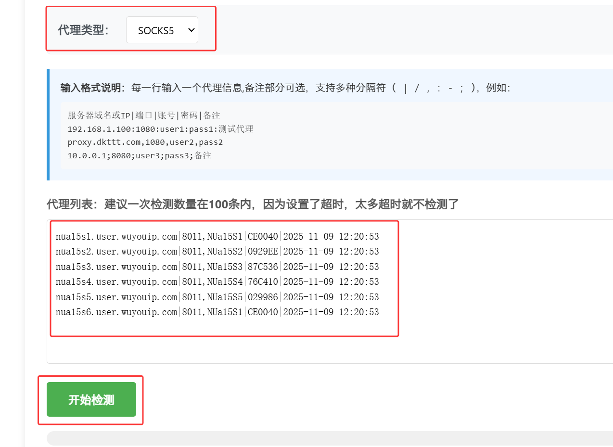Click password 029986 on the nua15s5 line
This screenshot has height=447, width=613.
pos(263,297)
